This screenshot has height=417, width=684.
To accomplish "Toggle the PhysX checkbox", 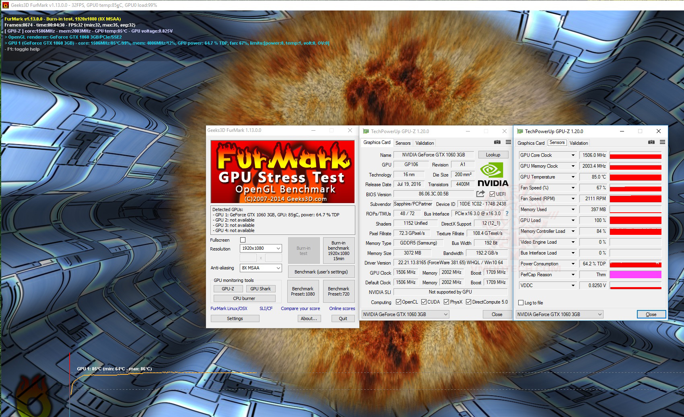I will pos(446,302).
